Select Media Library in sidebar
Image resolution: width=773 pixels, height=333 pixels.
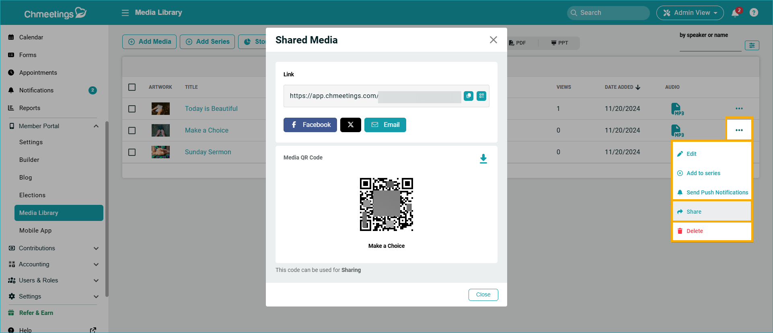[59, 213]
